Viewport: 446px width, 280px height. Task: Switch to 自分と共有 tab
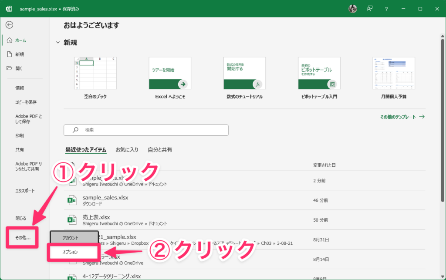(x=160, y=150)
